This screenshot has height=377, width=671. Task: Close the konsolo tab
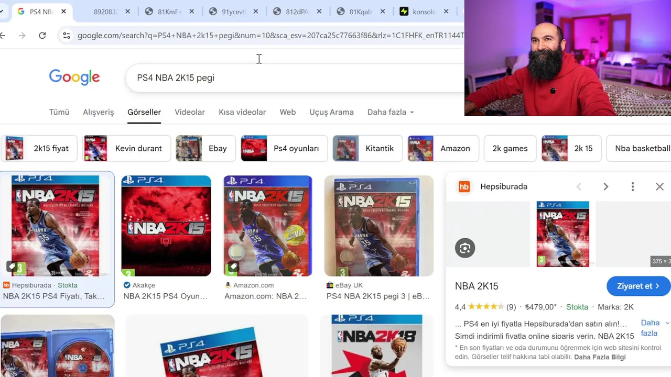446,12
